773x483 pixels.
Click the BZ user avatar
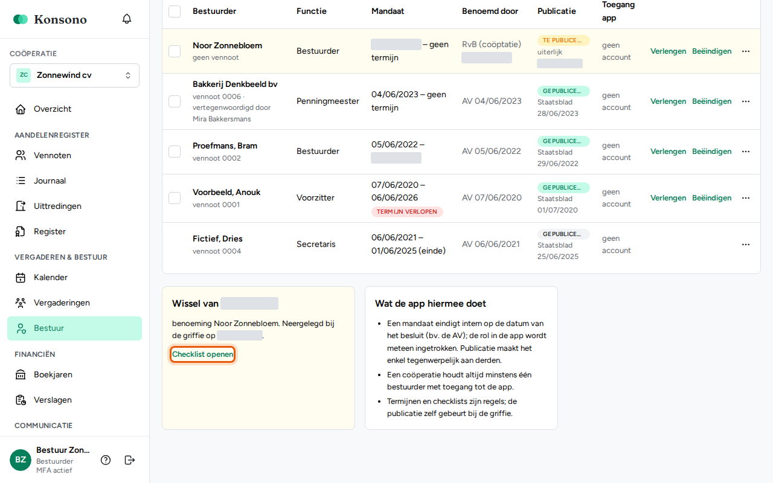click(21, 460)
